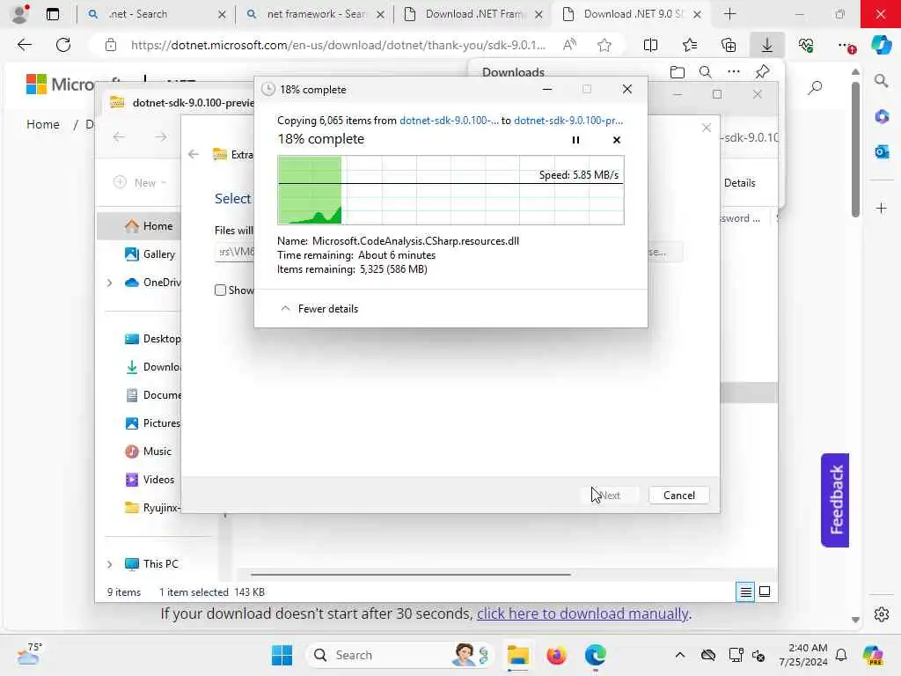The image size is (901, 676).
Task: Switch to net framework - Search tab
Action: coord(315,14)
